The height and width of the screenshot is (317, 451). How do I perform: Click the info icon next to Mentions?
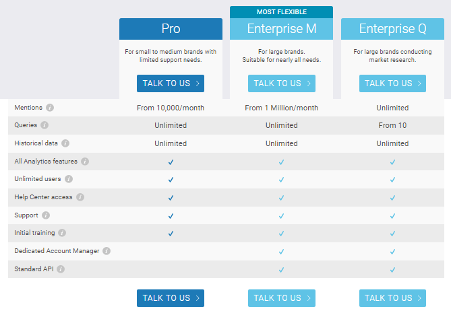(50, 108)
